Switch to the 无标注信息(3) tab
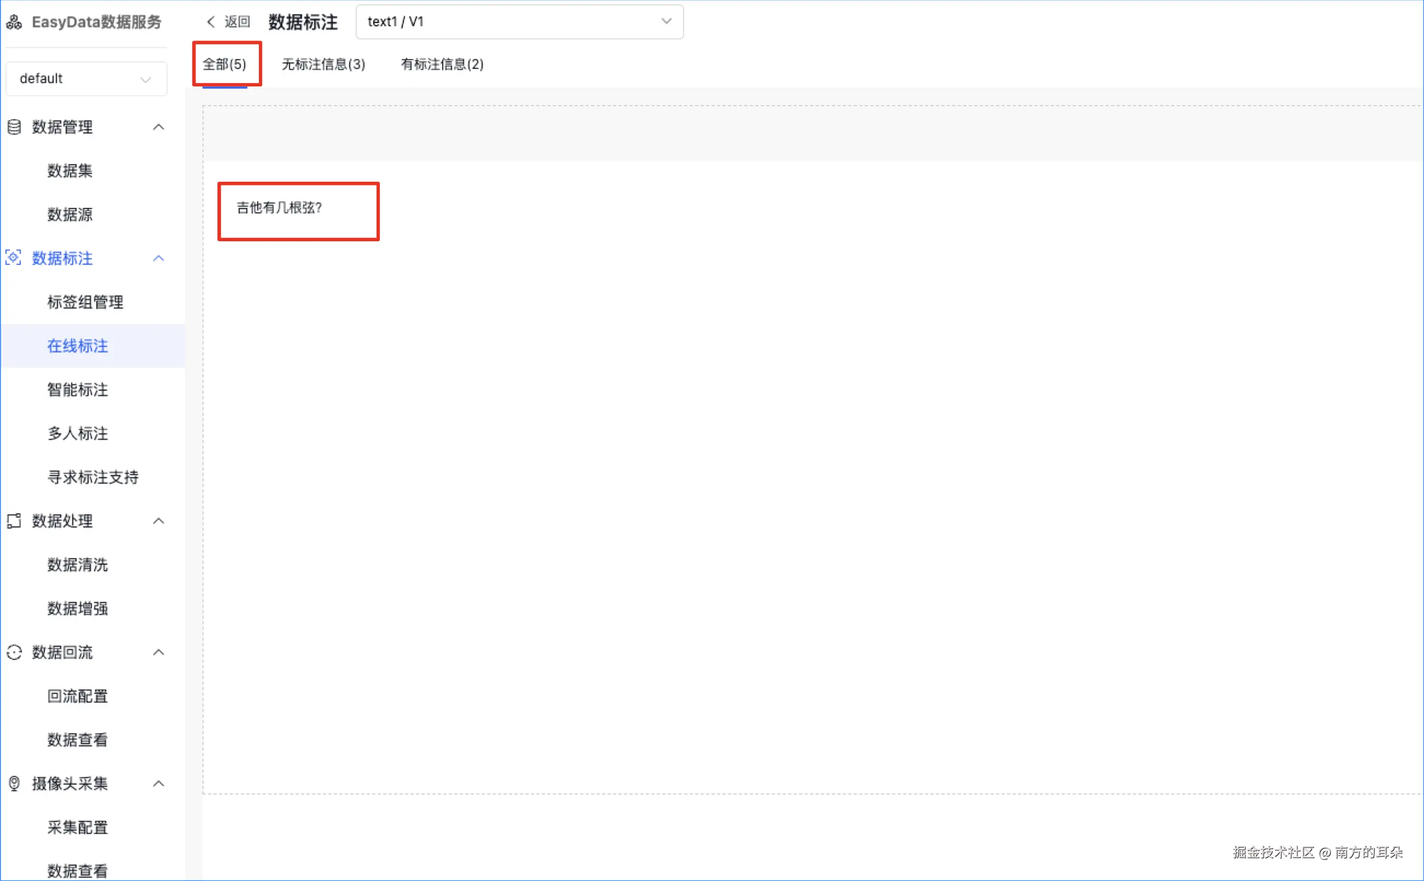1424x881 pixels. click(323, 64)
